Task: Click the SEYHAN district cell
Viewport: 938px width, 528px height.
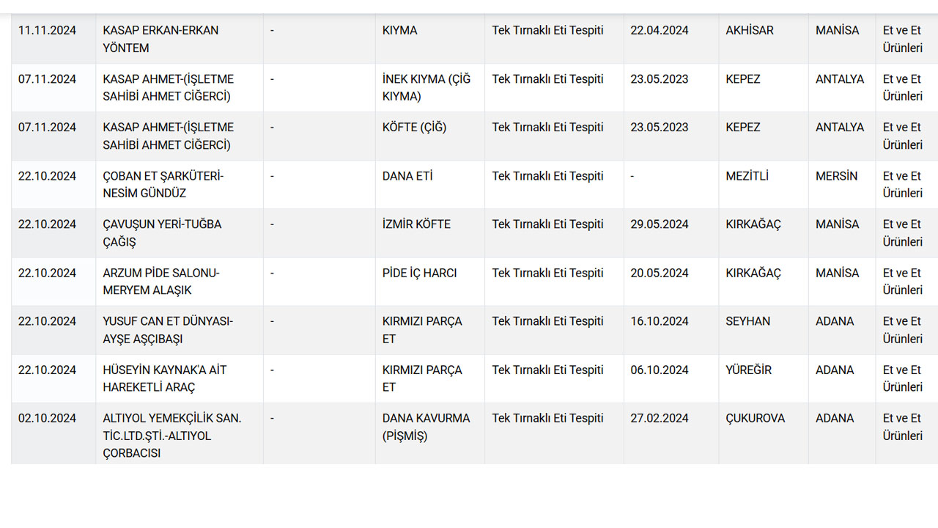Action: coord(764,330)
